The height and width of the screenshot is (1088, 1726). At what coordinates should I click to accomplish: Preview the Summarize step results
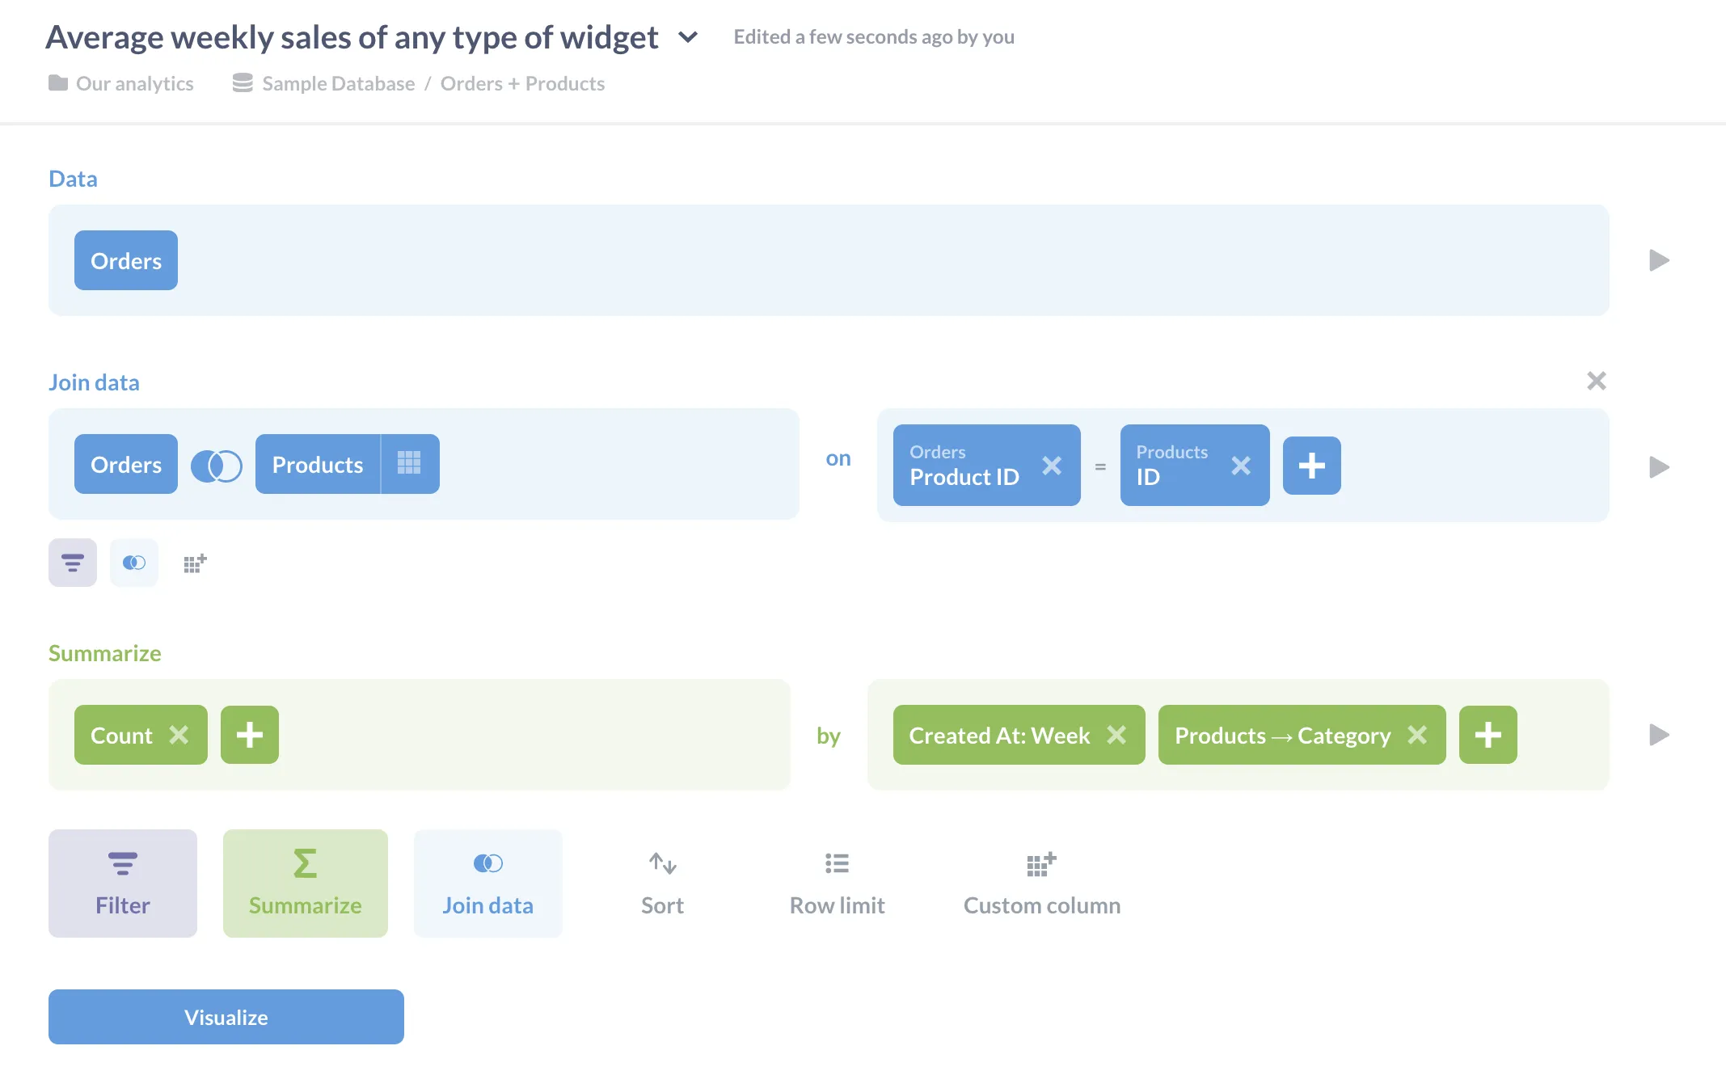click(1659, 735)
